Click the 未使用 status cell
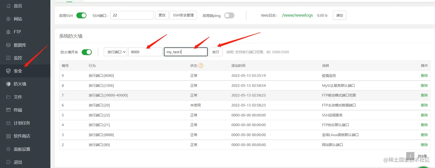Screen dimensions: 435x168 click(x=195, y=105)
